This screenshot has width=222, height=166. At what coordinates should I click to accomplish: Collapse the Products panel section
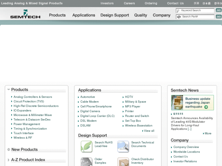(x=9, y=90)
